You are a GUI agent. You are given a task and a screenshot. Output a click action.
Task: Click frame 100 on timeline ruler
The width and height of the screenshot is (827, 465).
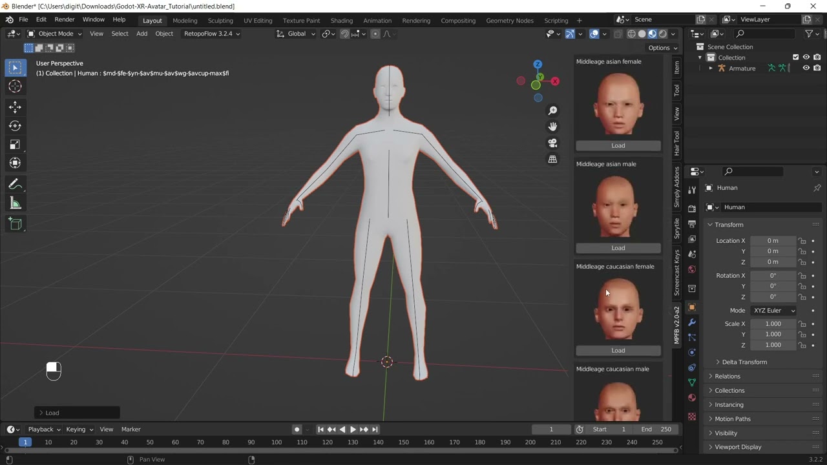tap(277, 442)
